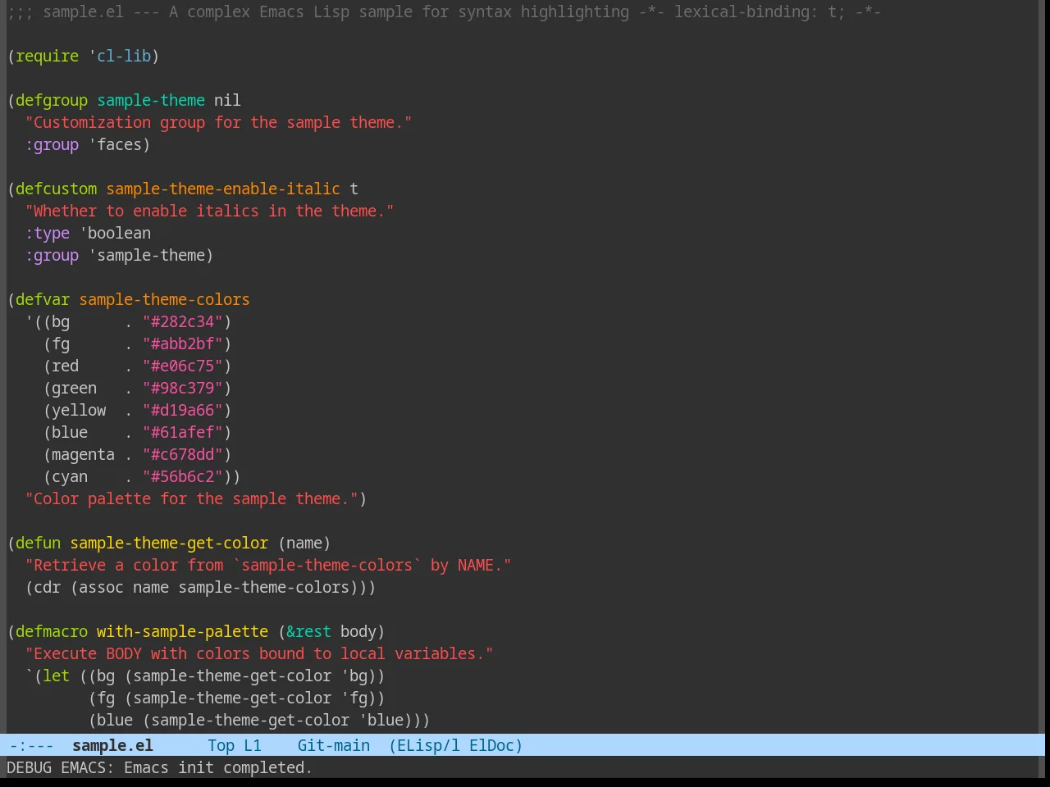1050x787 pixels.
Task: Click the "#c678dd" color string
Action: (183, 454)
